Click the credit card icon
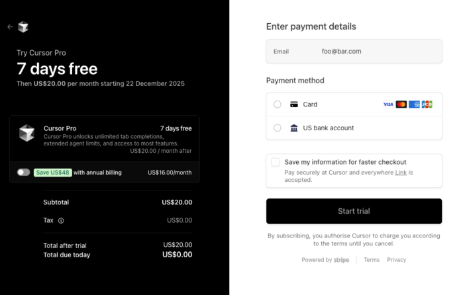The height and width of the screenshot is (295, 461). pyautogui.click(x=294, y=105)
